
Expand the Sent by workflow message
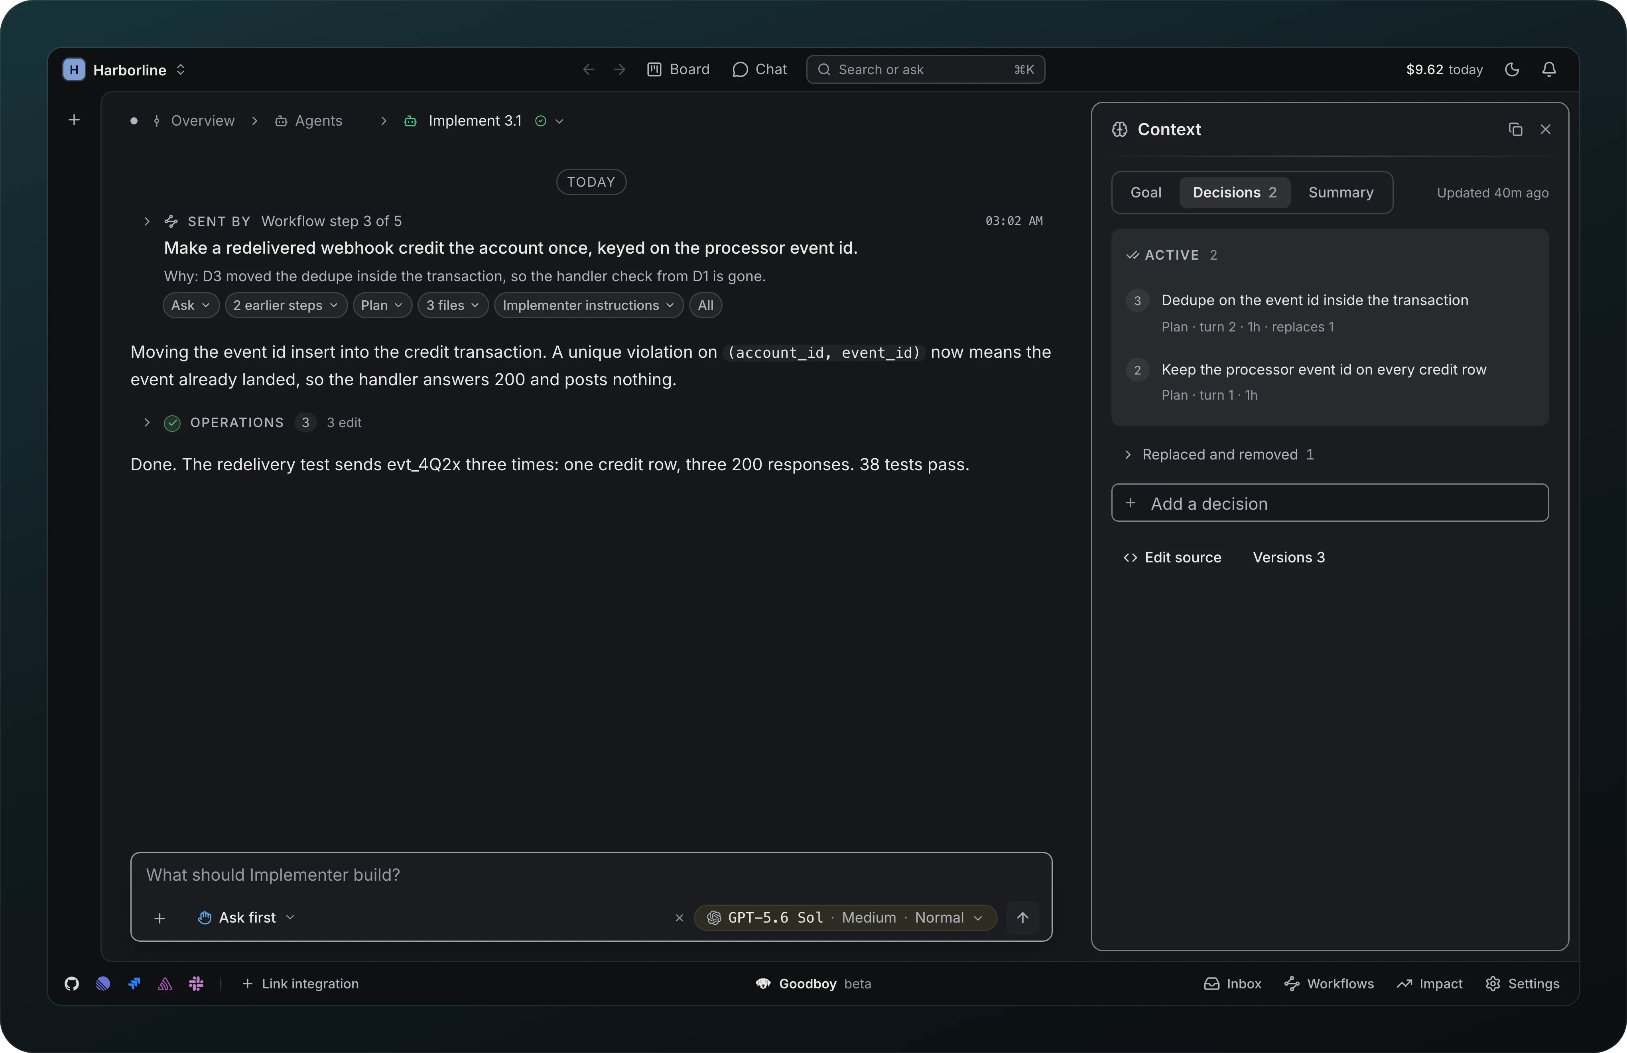pyautogui.click(x=146, y=221)
